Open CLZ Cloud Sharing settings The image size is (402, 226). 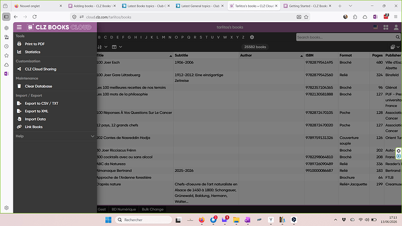point(40,69)
